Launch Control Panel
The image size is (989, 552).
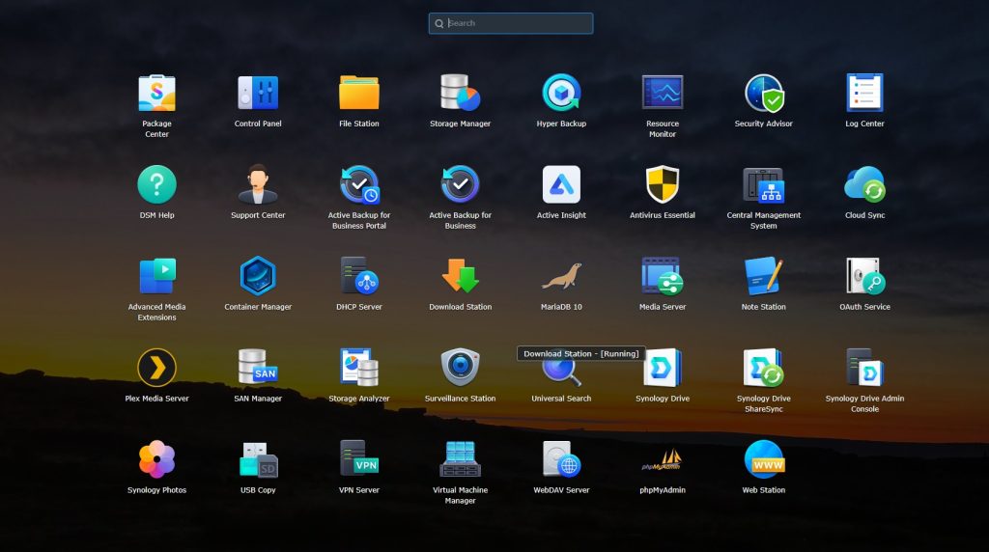258,94
